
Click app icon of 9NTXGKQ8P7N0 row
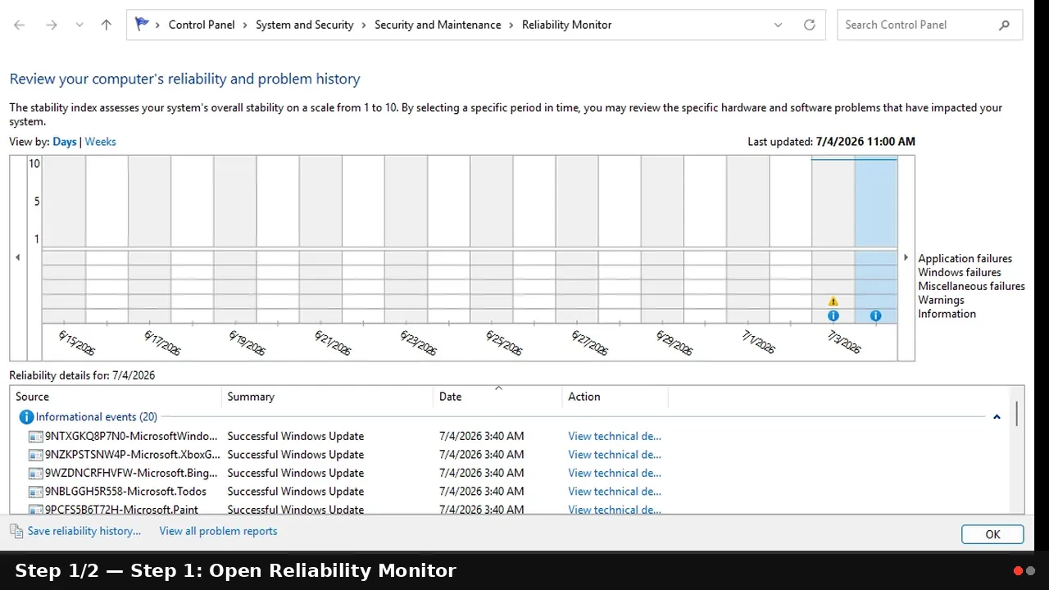pyautogui.click(x=35, y=436)
